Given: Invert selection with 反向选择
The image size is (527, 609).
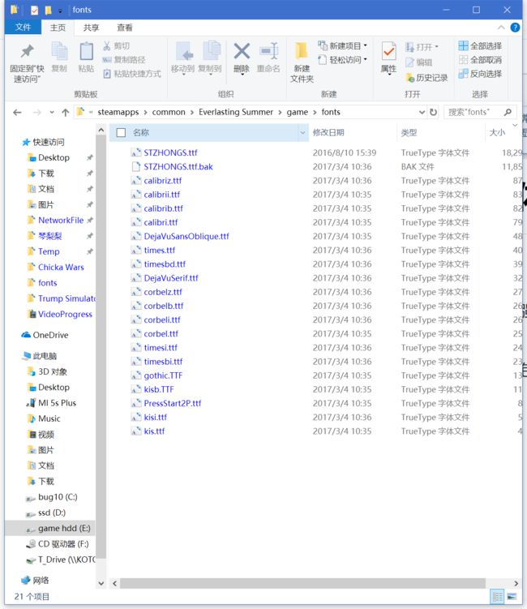Looking at the screenshot, I should (x=480, y=74).
